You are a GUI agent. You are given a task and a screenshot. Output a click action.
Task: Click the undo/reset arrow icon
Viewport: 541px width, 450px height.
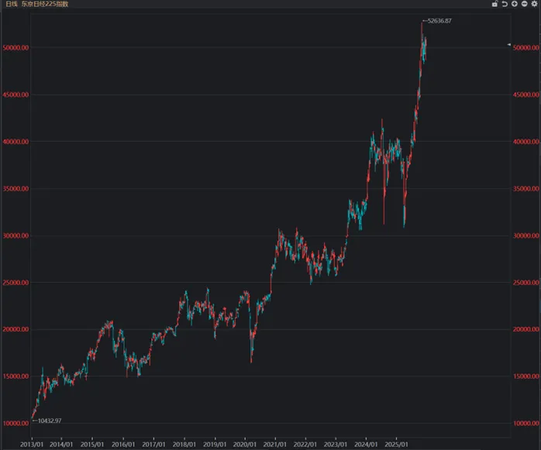pos(505,4)
